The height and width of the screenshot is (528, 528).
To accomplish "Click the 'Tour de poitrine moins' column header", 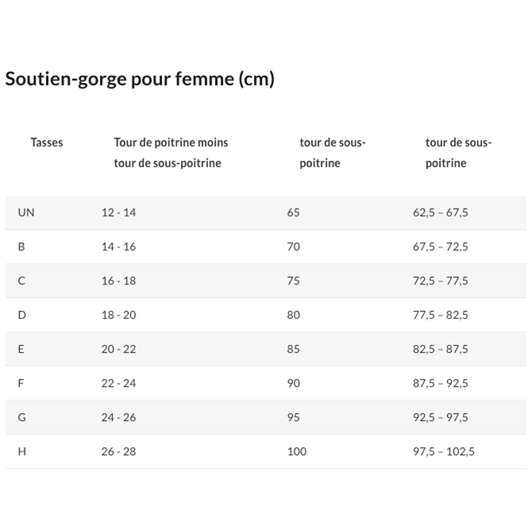I will click(171, 143).
